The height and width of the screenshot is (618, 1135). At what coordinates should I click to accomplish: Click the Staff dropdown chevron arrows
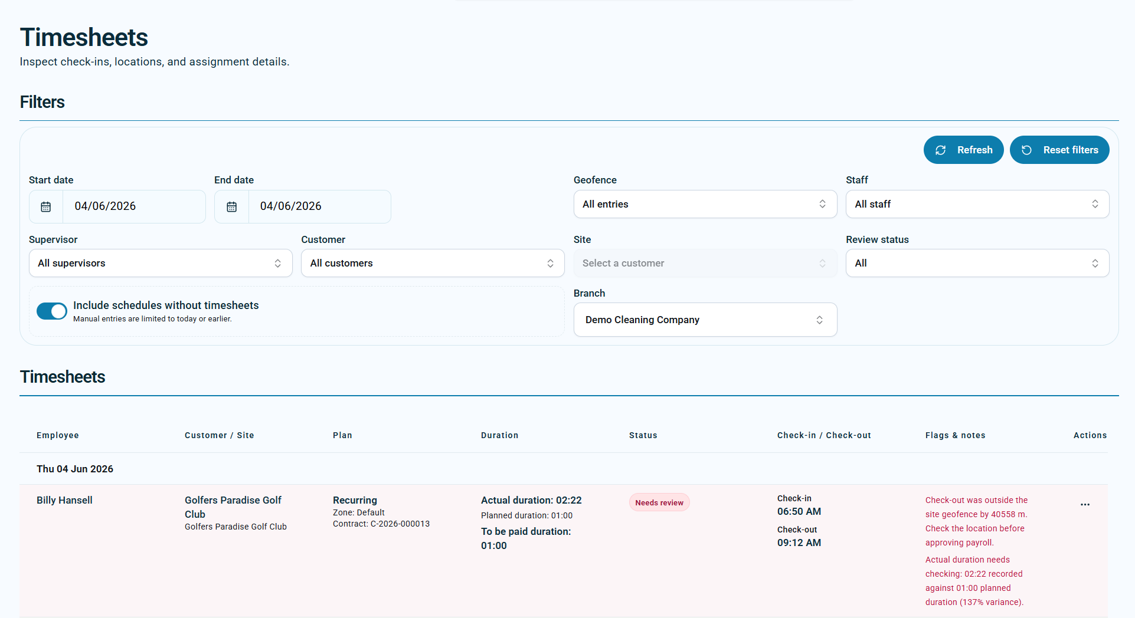pos(1095,204)
